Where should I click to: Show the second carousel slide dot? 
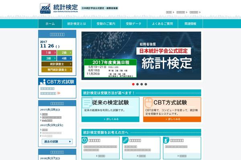click(x=137, y=84)
